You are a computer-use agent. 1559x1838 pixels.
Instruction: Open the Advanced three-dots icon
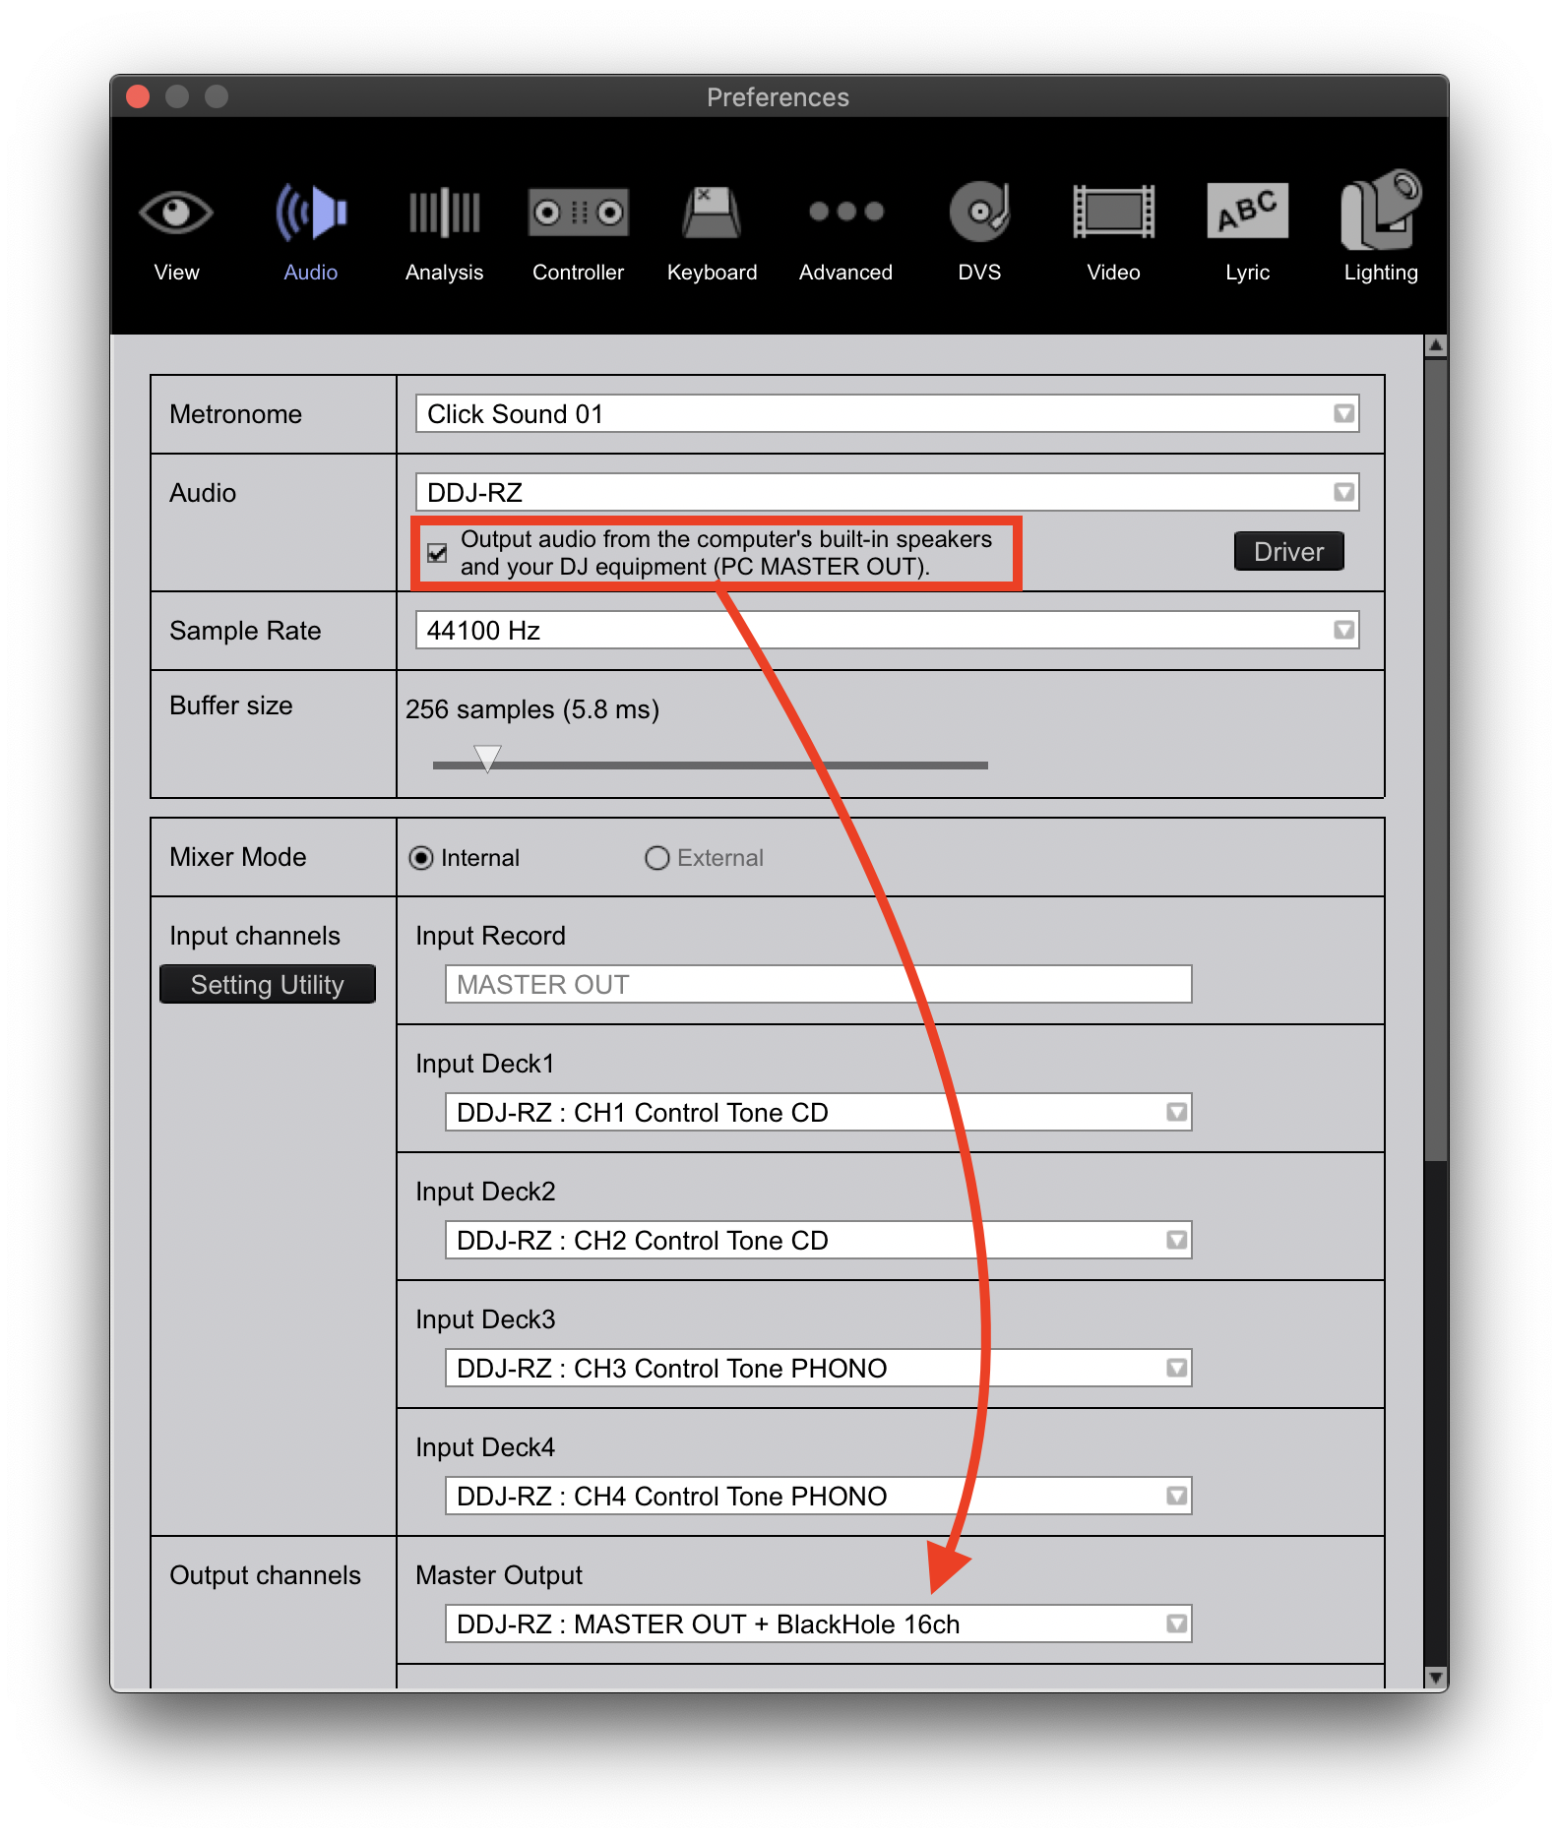coord(846,212)
